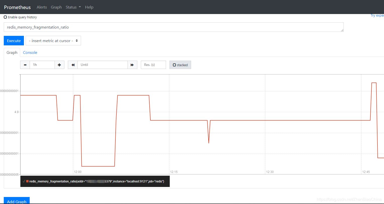
Task: Increase the graph time range with plus
Action: point(59,65)
